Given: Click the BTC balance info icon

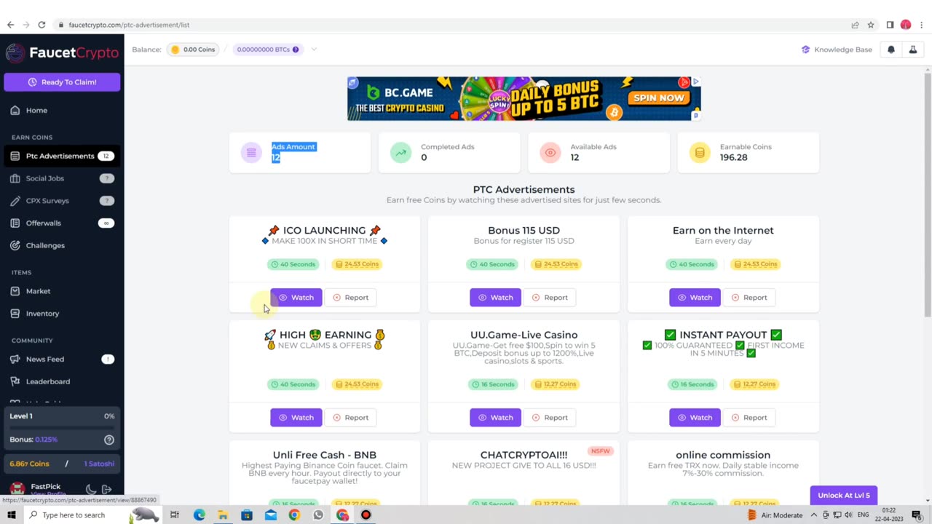Looking at the screenshot, I should coord(296,49).
